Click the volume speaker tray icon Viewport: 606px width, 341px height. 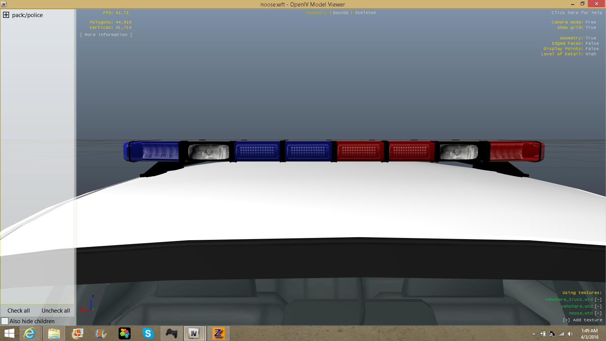tap(570, 334)
